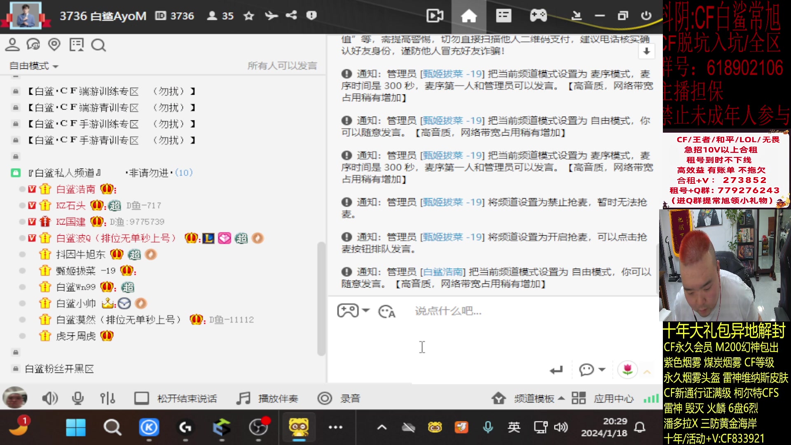791x445 pixels.
Task: Switch to the home tab in title bar
Action: click(x=469, y=16)
